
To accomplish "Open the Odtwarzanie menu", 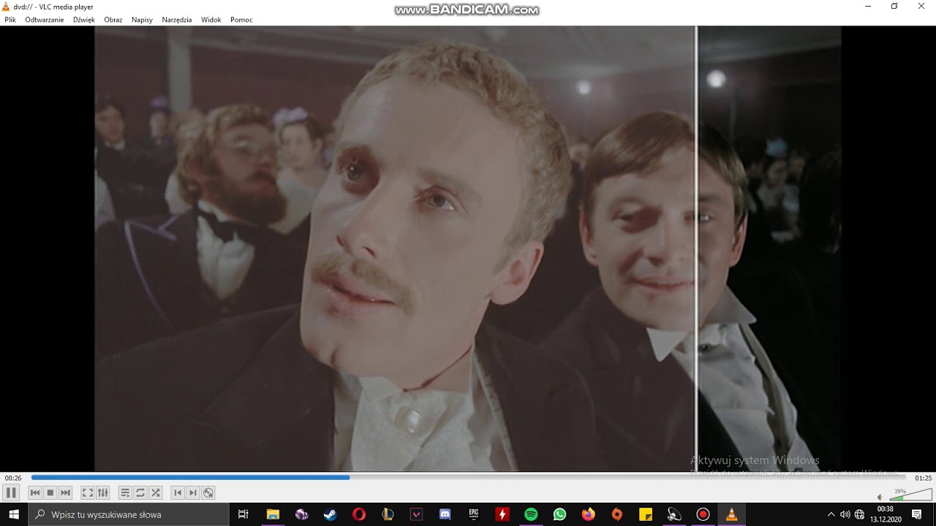I will point(45,20).
